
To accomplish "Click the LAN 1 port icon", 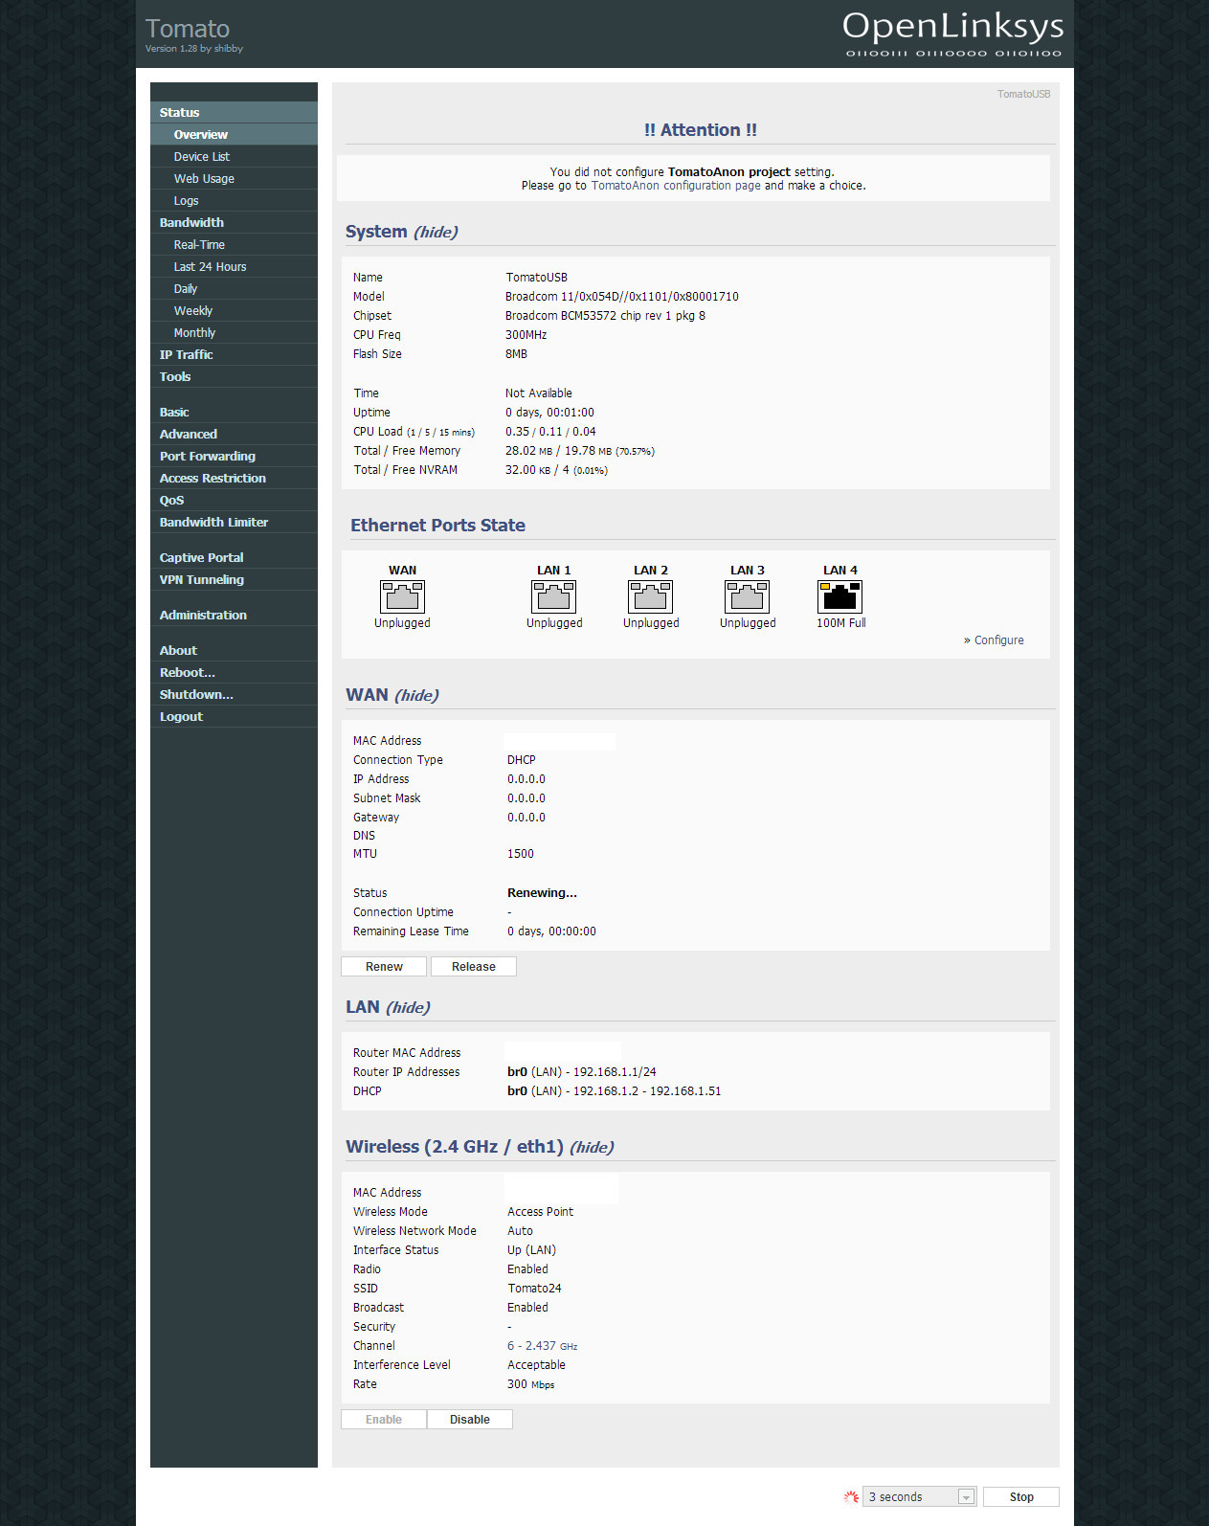I will (x=553, y=596).
